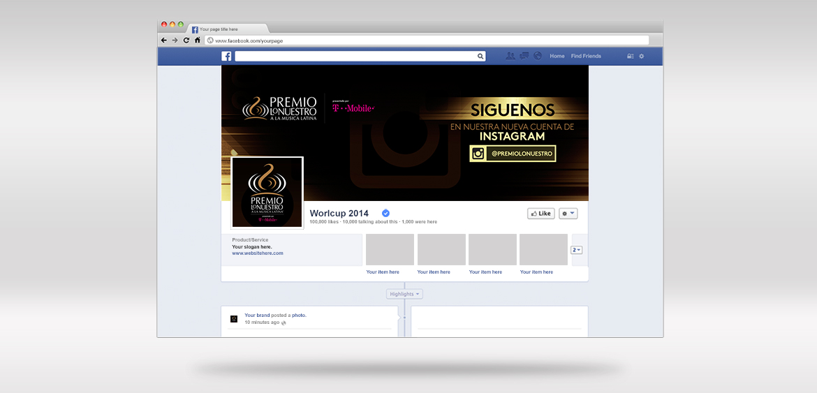Viewport: 817px width, 393px height.
Task: Click the browser home icon
Action: [x=198, y=40]
